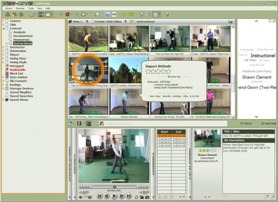The height and width of the screenshot is (202, 278).
Task: Open the Black List item
Action: coord(16,74)
